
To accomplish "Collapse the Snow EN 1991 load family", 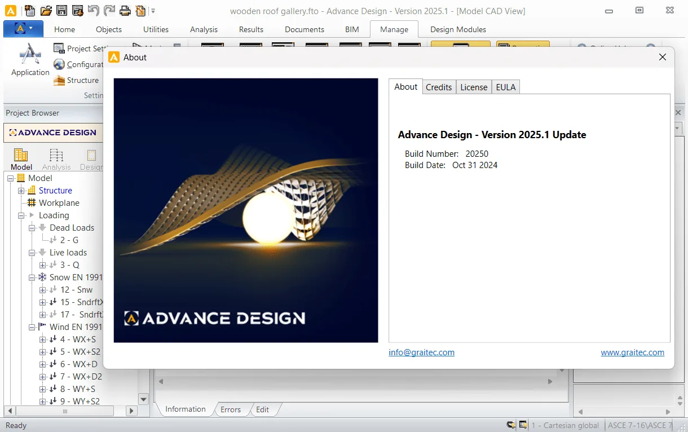I will (x=32, y=277).
